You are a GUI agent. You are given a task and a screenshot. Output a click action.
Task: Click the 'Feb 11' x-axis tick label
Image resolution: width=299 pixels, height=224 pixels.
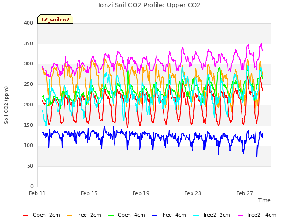pos(37,193)
